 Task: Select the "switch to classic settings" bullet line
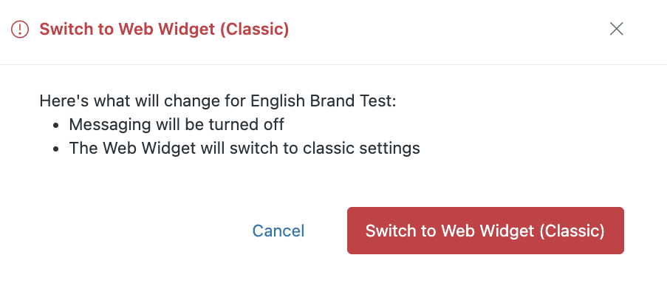[x=244, y=148]
